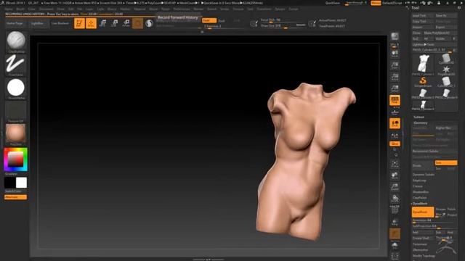Select the Move transform mode icon
The height and width of the screenshot is (261, 465).
[103, 23]
